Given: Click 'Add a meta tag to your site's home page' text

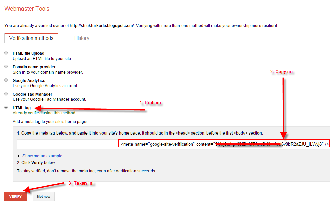Looking at the screenshot, I should [50, 122].
